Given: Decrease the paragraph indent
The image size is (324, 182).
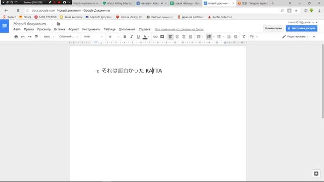Looking at the screenshot, I should 229,37.
